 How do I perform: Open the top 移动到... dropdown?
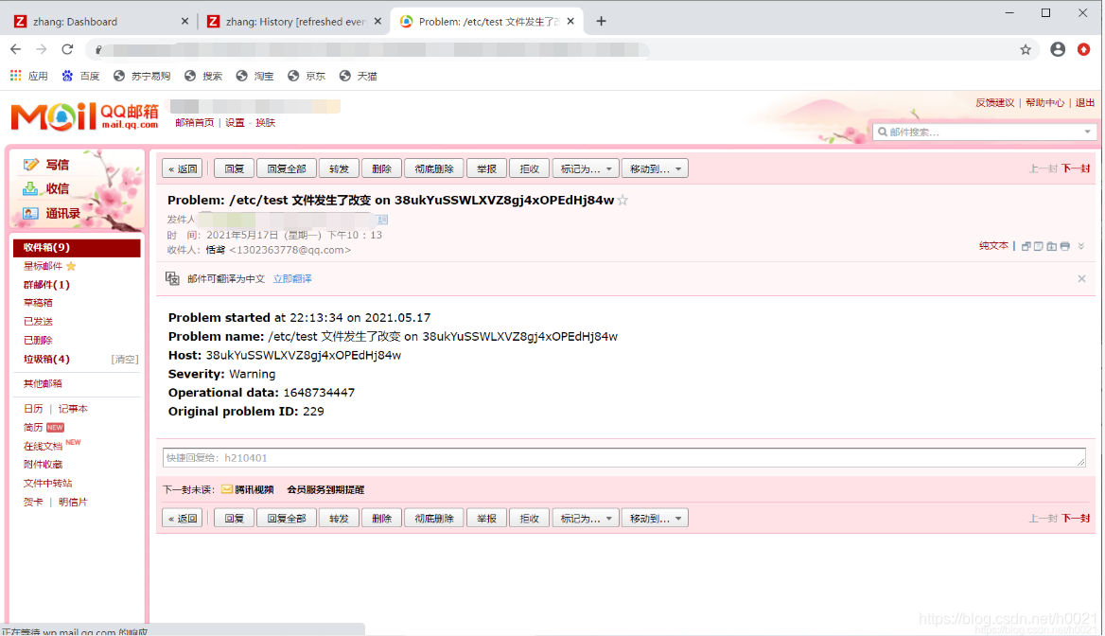(x=655, y=168)
